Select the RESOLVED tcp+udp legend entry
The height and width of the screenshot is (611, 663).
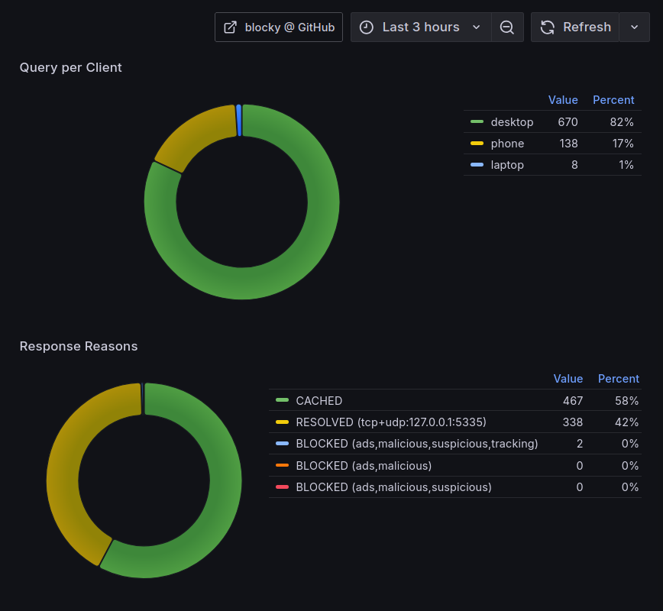pos(390,422)
